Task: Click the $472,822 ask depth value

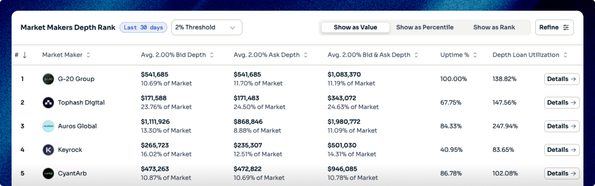Action: click(248, 169)
